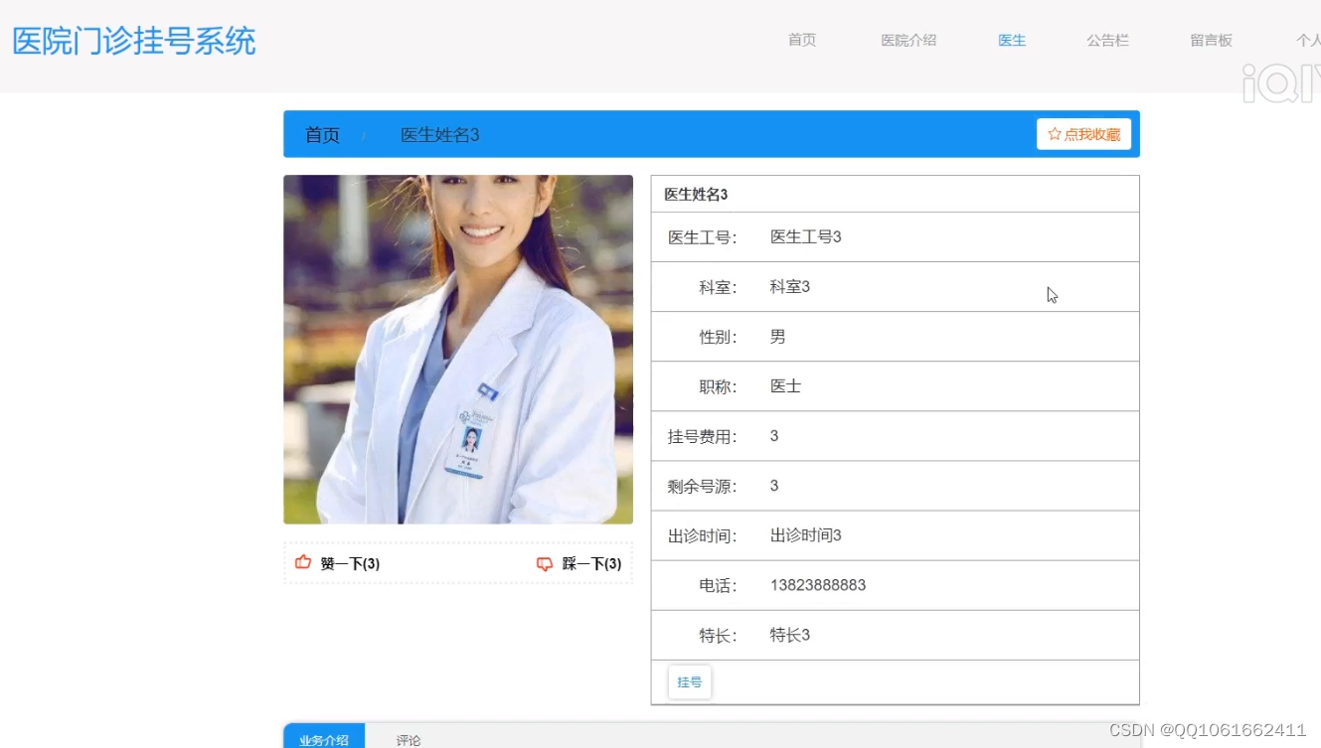Click the 特长: label
The image size is (1321, 748).
[x=719, y=635]
